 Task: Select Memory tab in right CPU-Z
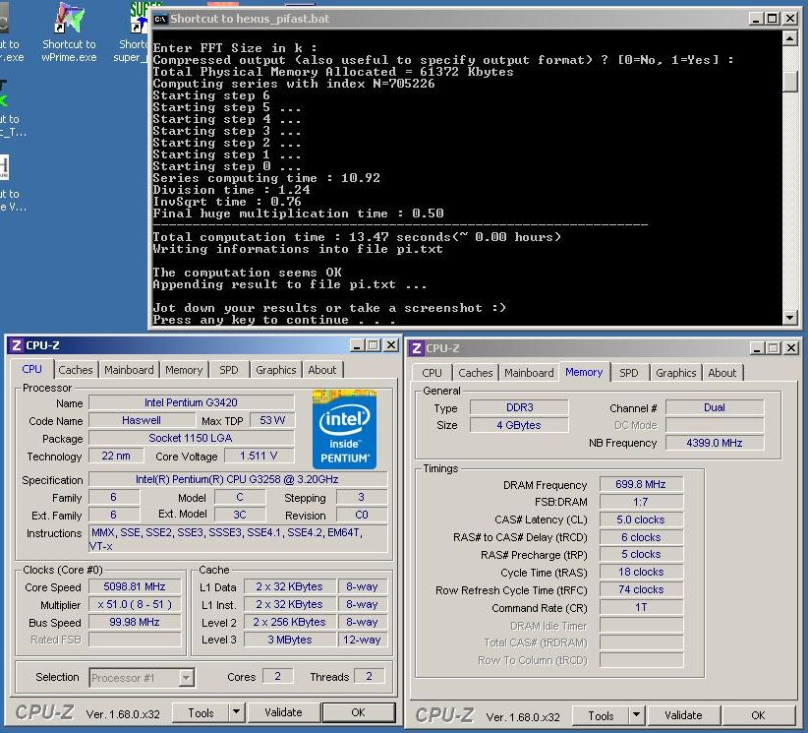(584, 372)
